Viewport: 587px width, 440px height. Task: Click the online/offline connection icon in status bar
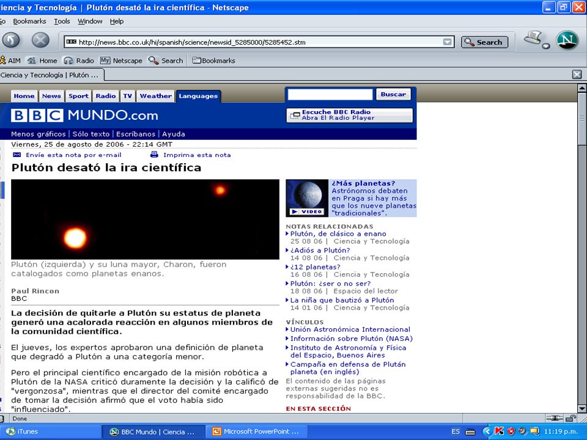tap(555, 418)
